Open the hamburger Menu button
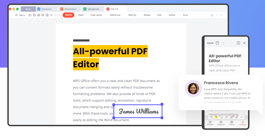 [20, 15]
